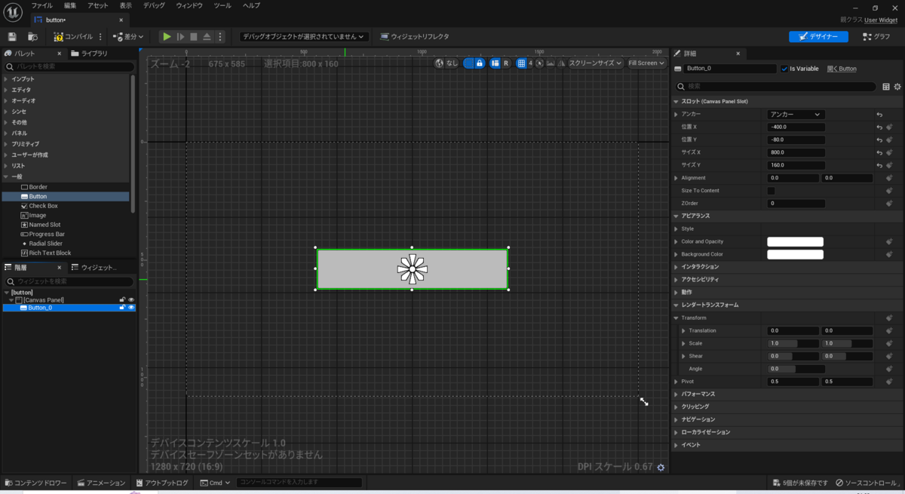
Task: Click the stop simulation square button
Action: click(193, 36)
